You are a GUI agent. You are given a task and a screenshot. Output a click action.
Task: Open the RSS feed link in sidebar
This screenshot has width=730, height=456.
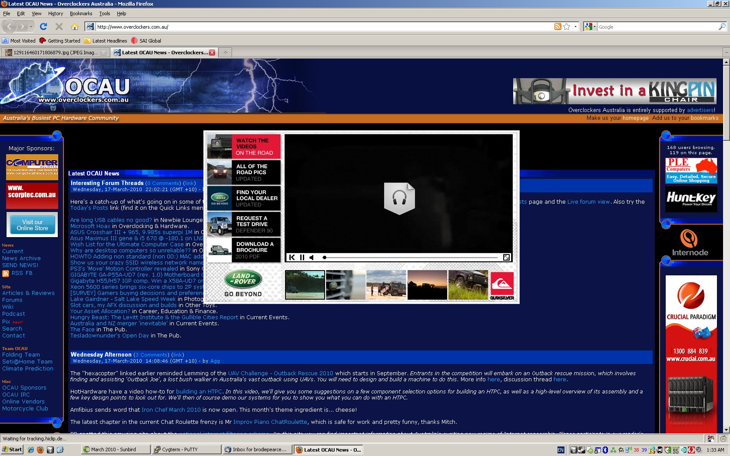17,273
